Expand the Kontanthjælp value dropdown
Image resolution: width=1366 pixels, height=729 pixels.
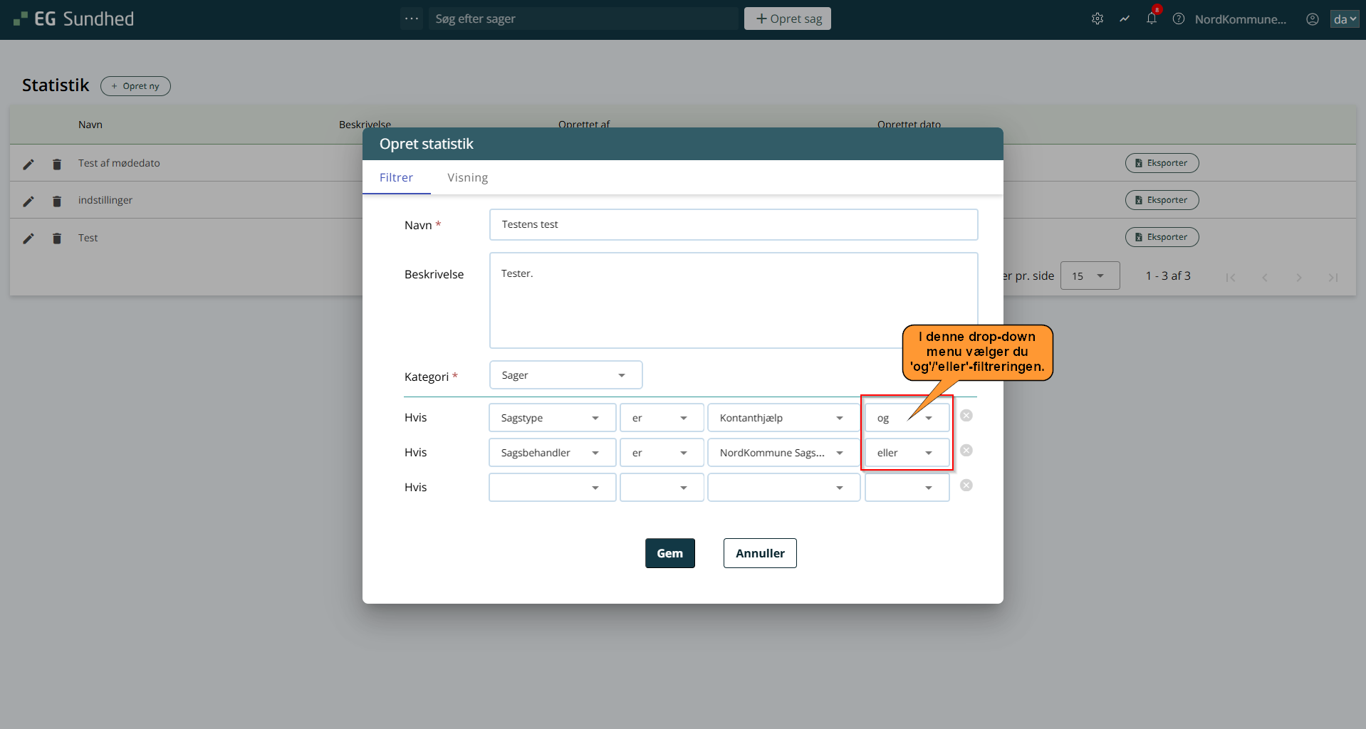[782, 418]
